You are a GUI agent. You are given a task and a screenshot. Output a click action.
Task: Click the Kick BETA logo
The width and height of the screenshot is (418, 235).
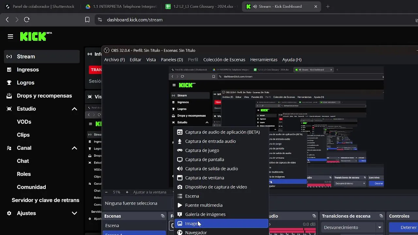(x=36, y=36)
